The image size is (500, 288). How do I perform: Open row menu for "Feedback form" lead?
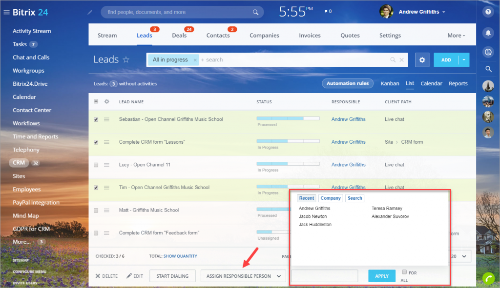(106, 233)
